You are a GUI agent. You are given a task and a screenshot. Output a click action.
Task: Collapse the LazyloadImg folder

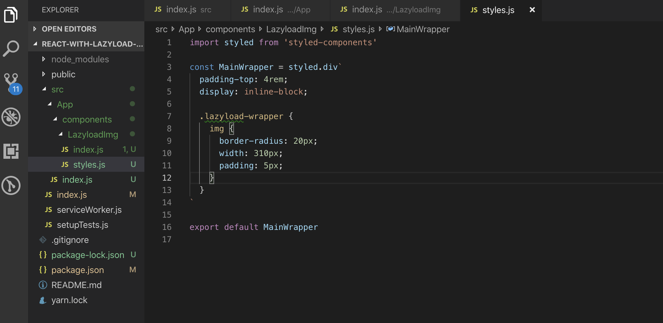(93, 135)
